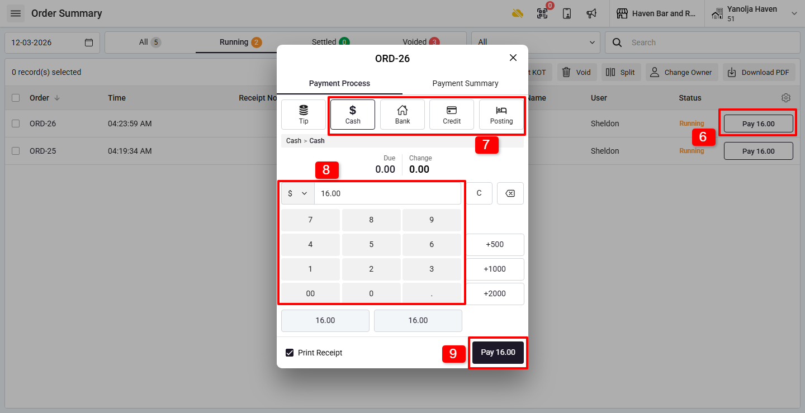
Task: Click the Void trash button
Action: tap(577, 72)
